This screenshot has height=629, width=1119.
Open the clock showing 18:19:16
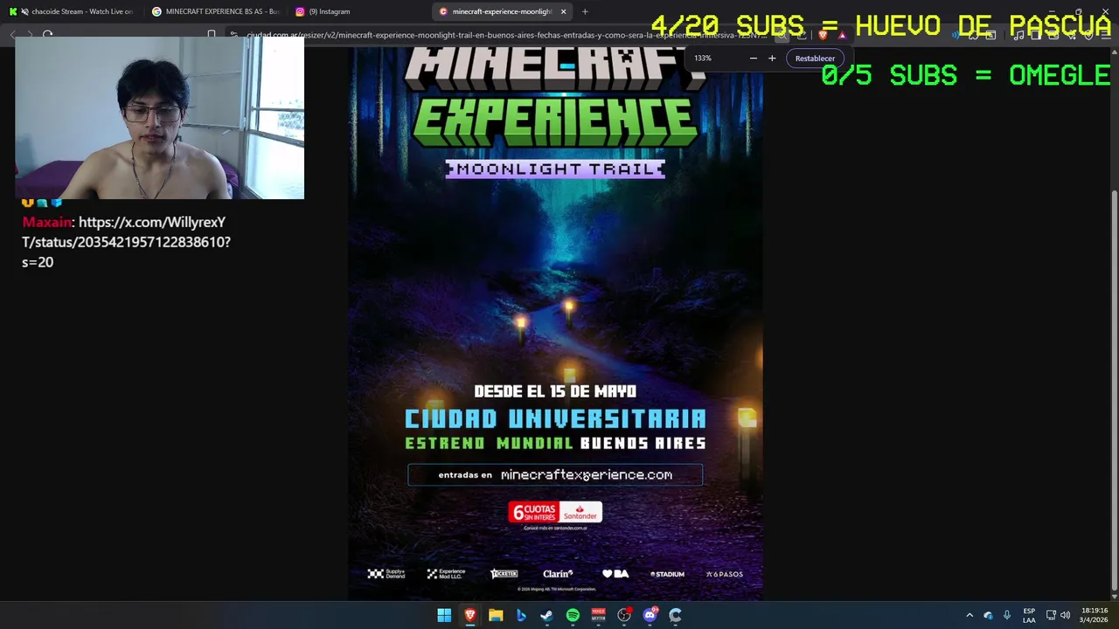click(x=1094, y=615)
